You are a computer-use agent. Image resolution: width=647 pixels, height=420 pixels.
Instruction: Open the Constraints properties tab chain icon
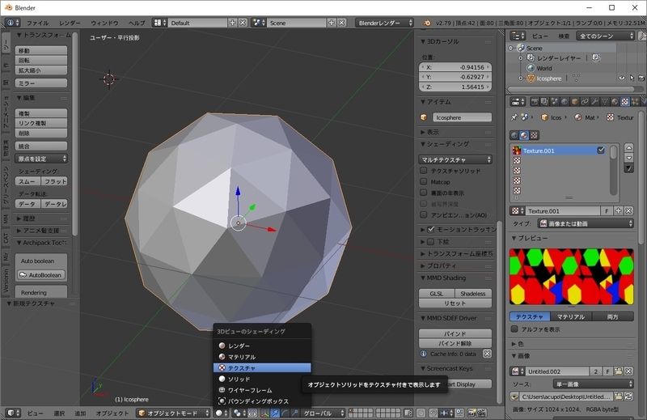click(x=585, y=102)
